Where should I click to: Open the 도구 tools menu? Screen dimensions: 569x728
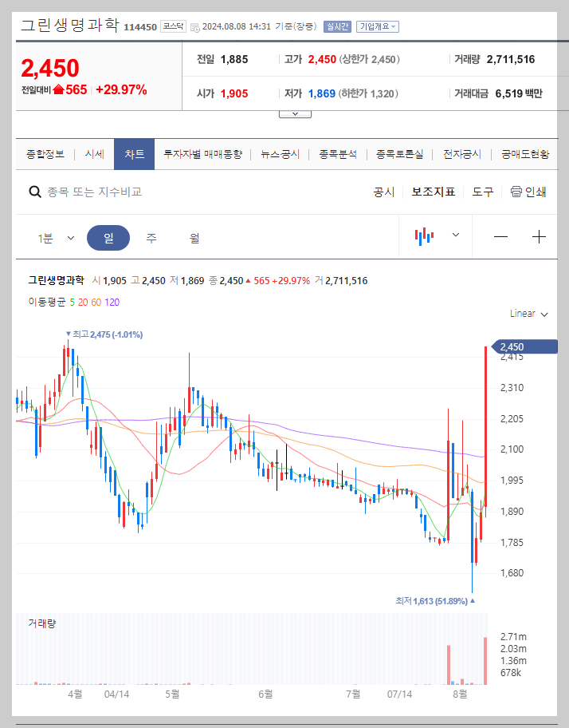(x=481, y=192)
